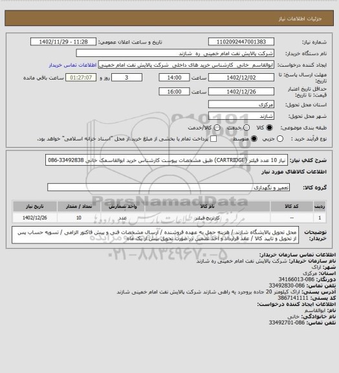Click the reply deadline time 14:00
The height and width of the screenshot is (373, 339).
point(174,78)
